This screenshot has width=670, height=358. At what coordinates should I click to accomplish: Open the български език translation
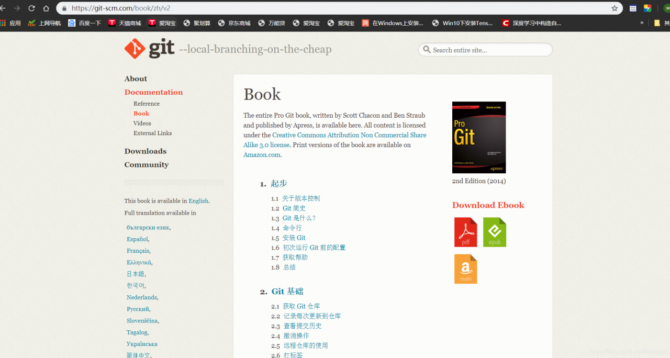[x=148, y=228]
